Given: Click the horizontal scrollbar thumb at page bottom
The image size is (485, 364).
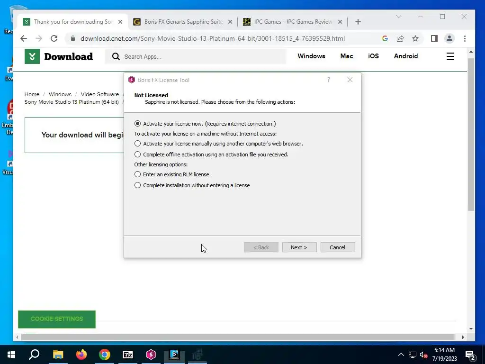Looking at the screenshot, I should point(238,337).
